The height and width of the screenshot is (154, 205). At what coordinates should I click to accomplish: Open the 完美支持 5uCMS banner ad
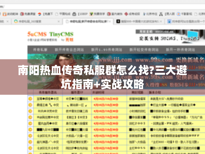pos(170,36)
